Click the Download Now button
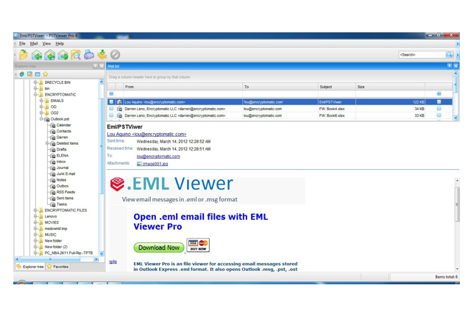 pyautogui.click(x=159, y=248)
